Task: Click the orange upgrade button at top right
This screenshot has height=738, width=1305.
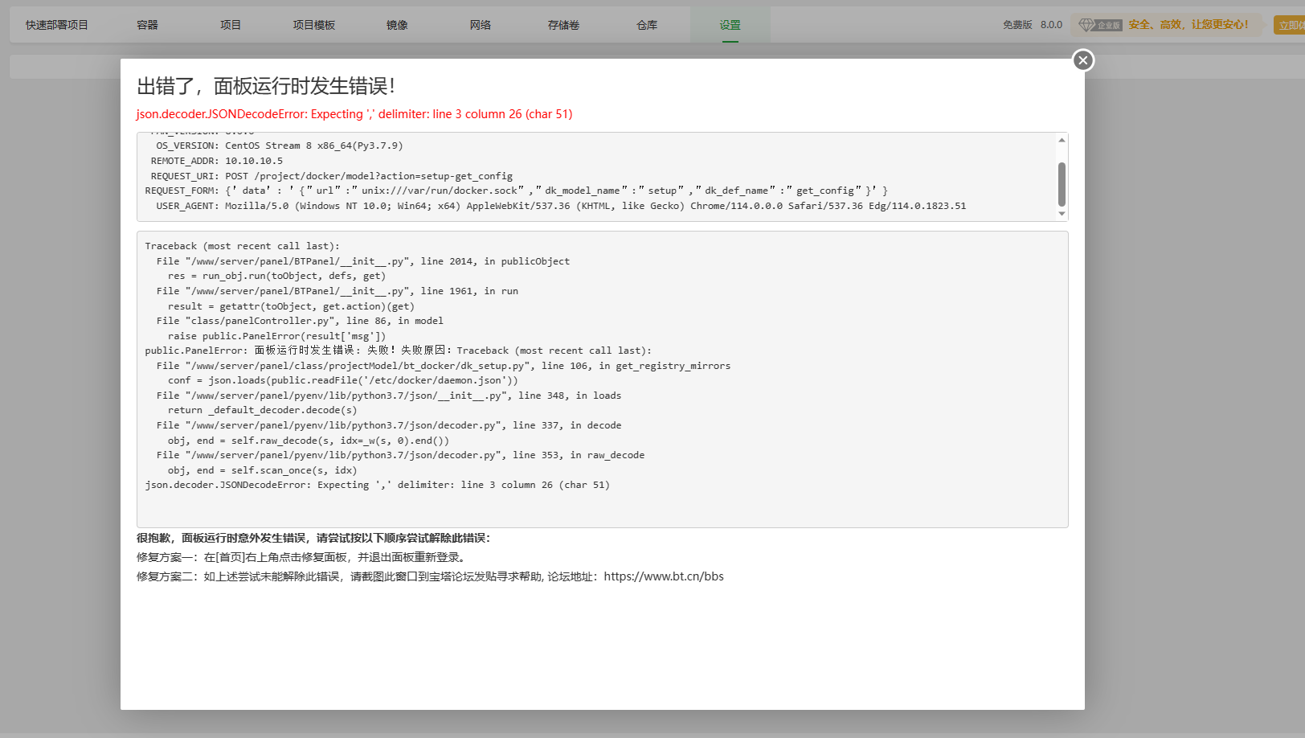Action: [1290, 25]
